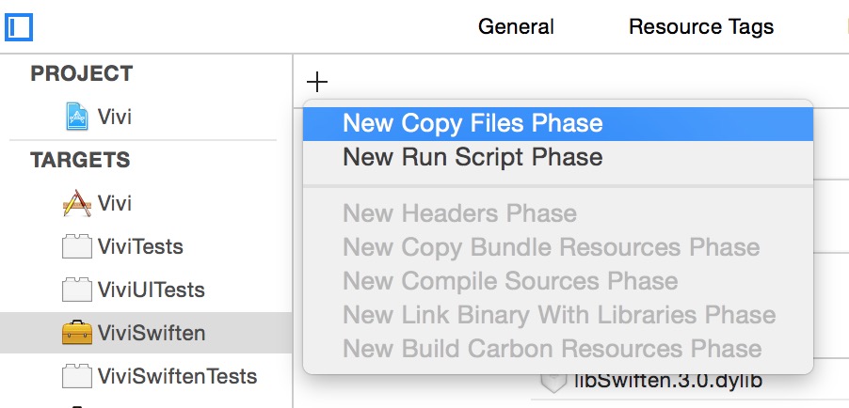This screenshot has height=408, width=849.
Task: Click the plus add build phase button
Action: coord(317,83)
